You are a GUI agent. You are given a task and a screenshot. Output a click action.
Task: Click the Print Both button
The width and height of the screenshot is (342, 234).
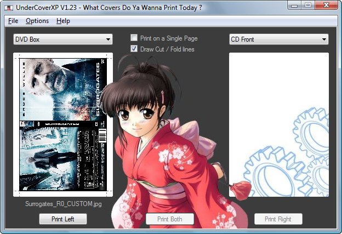[170, 219]
